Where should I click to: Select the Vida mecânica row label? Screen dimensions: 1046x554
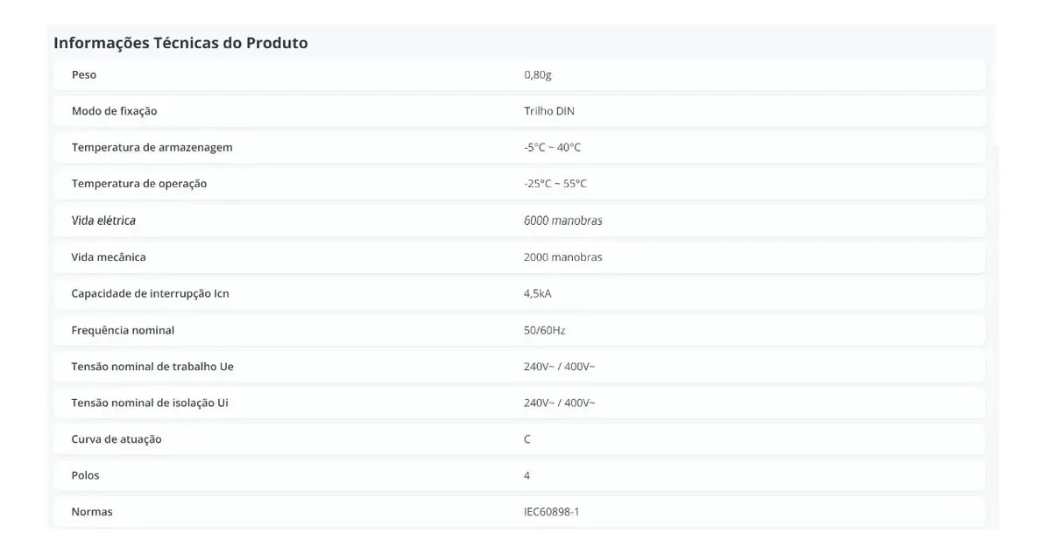109,256
